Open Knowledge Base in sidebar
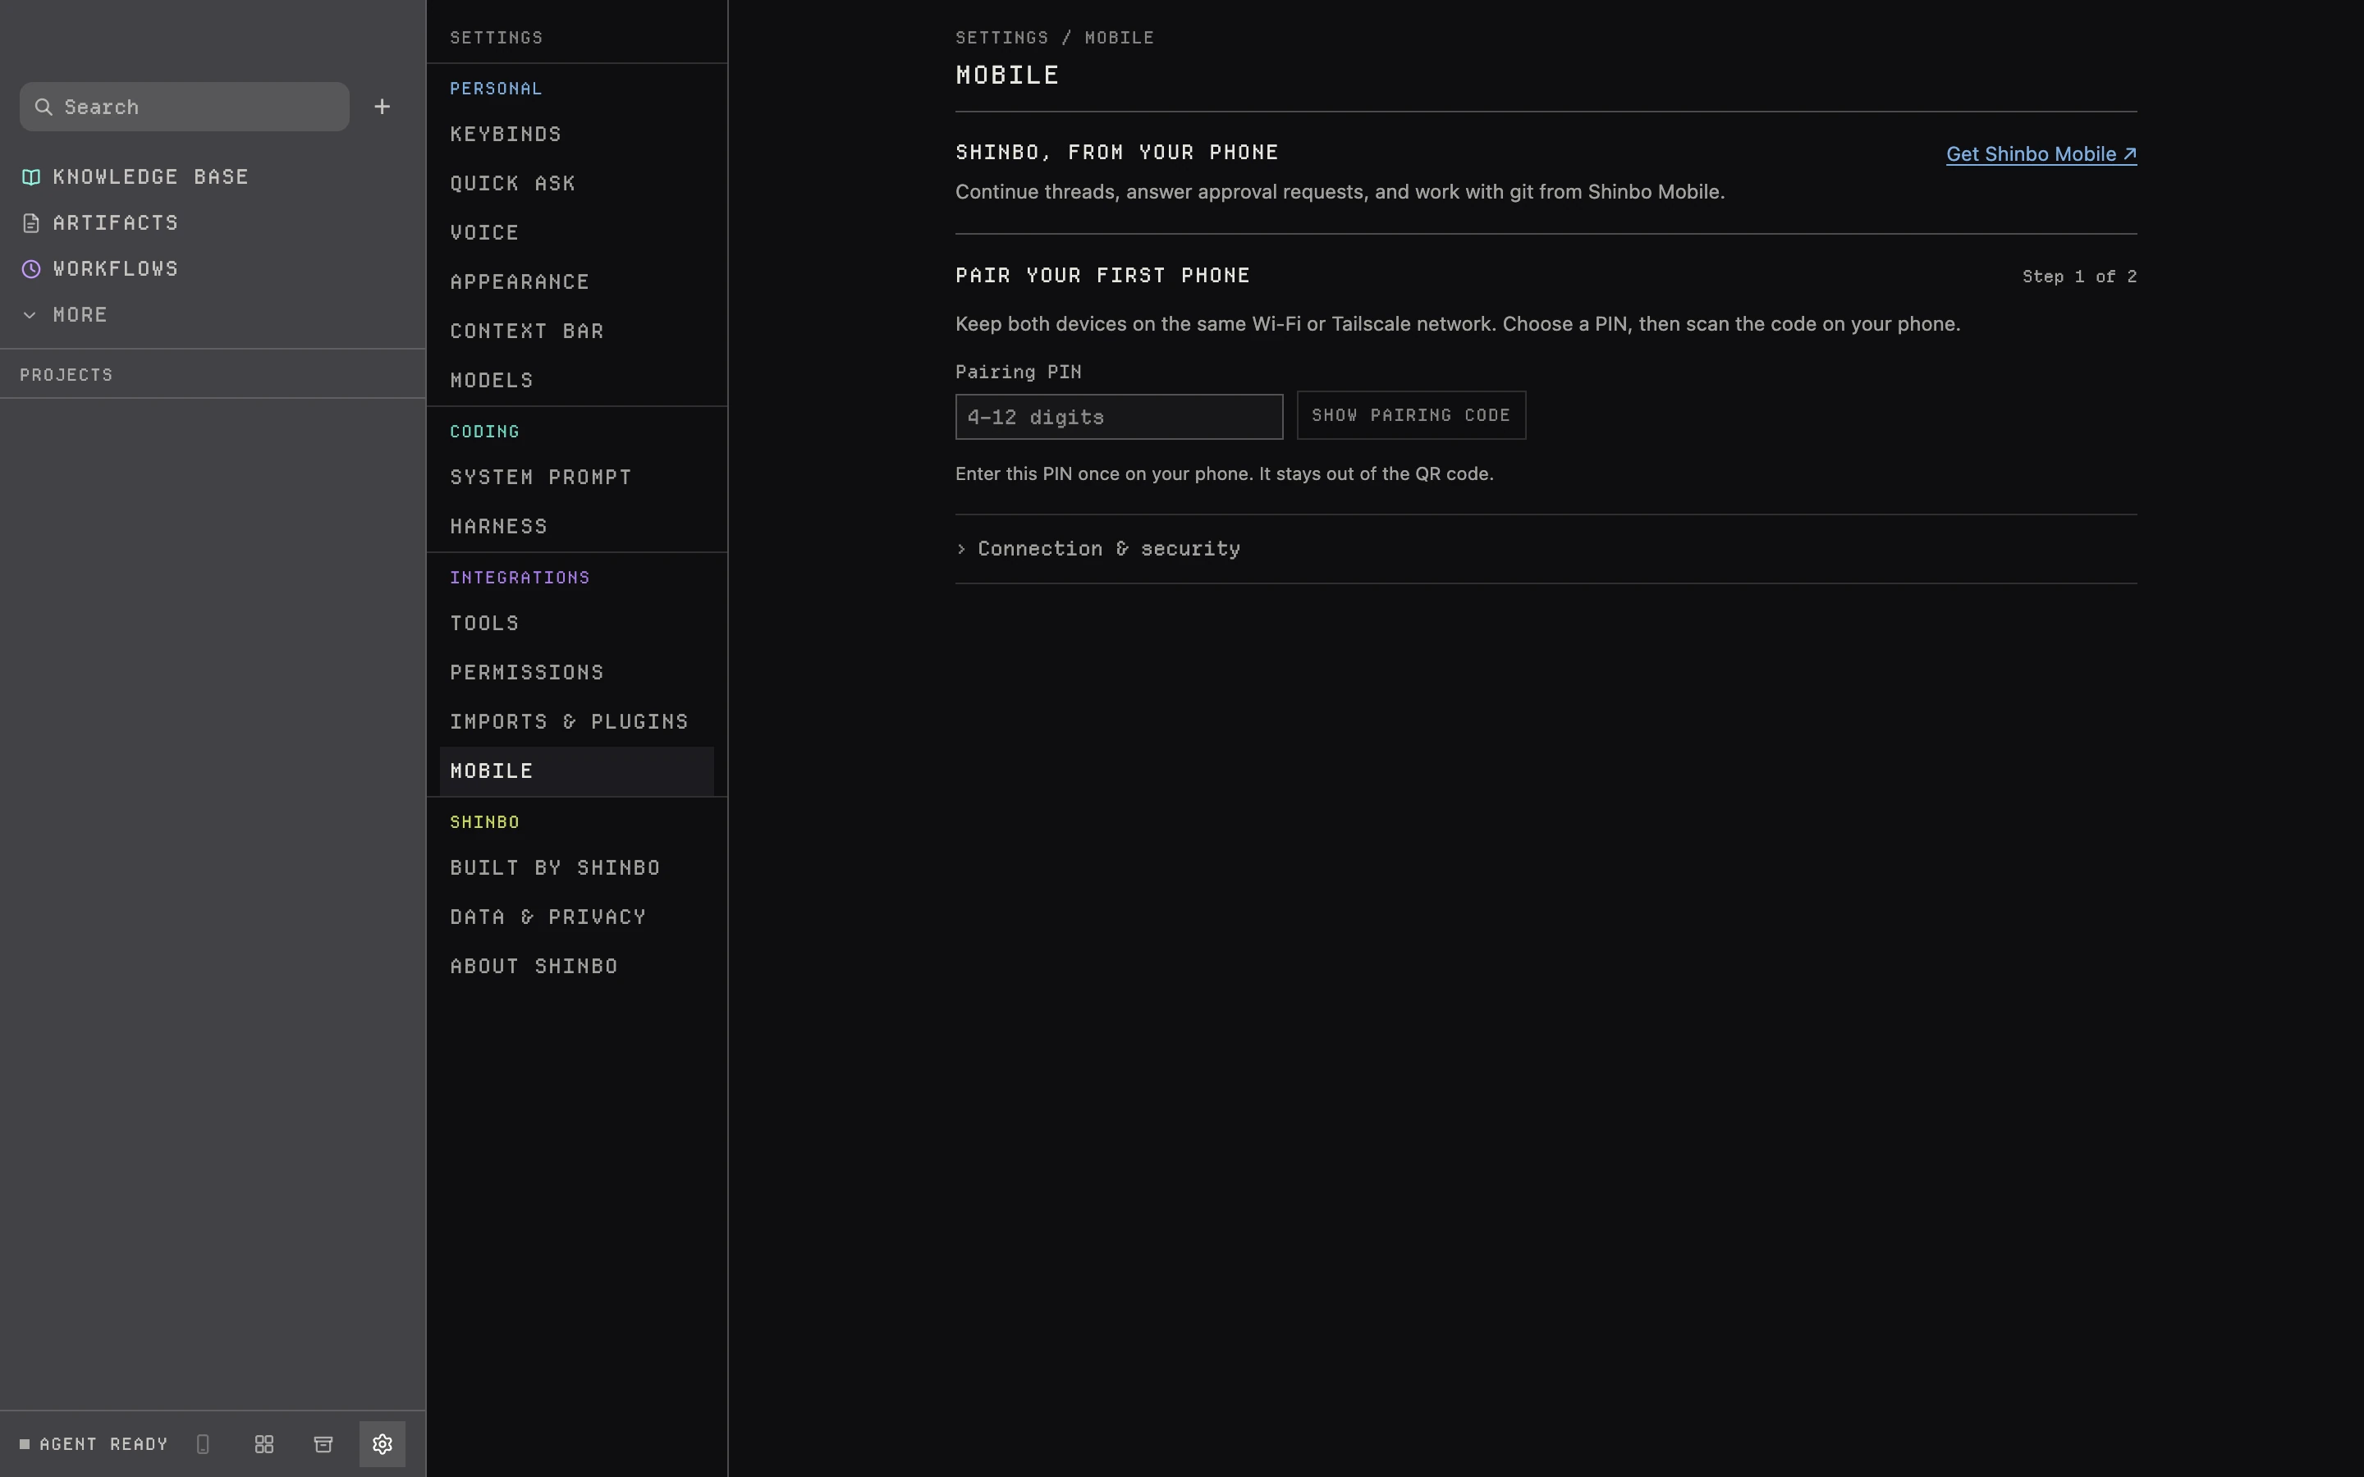2364x1477 pixels. tap(150, 176)
